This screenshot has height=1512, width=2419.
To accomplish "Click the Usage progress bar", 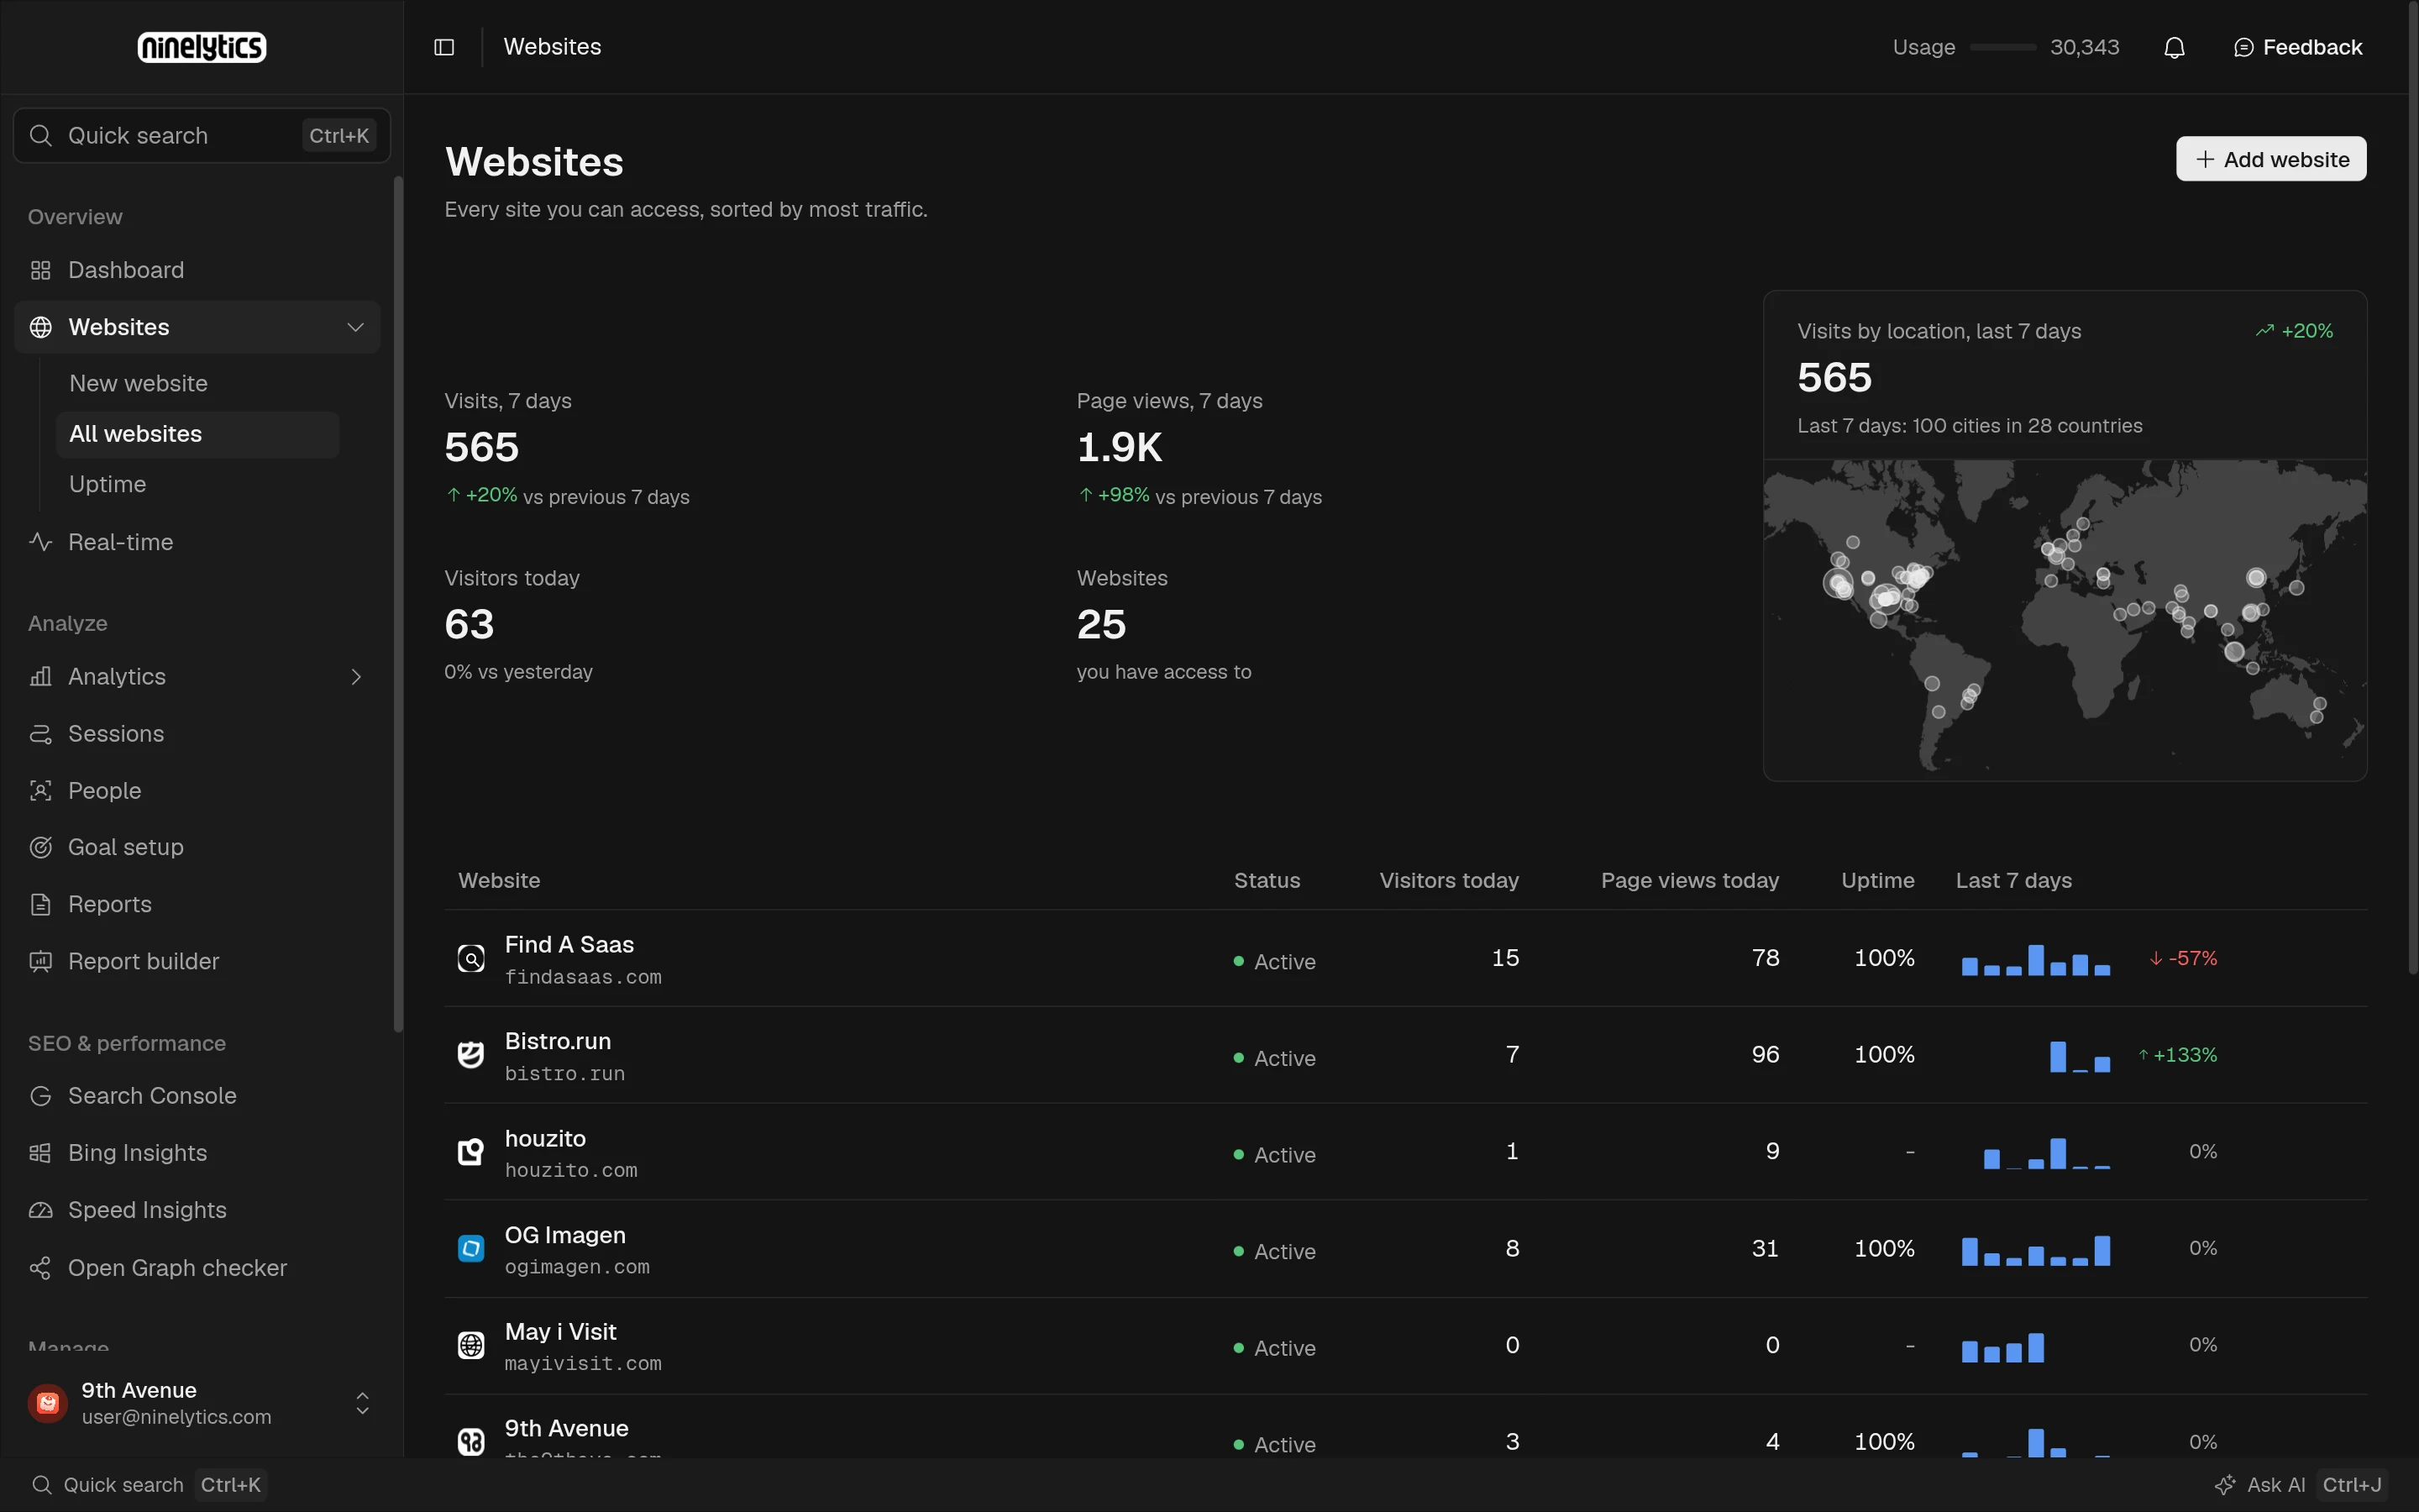I will 2002,47.
